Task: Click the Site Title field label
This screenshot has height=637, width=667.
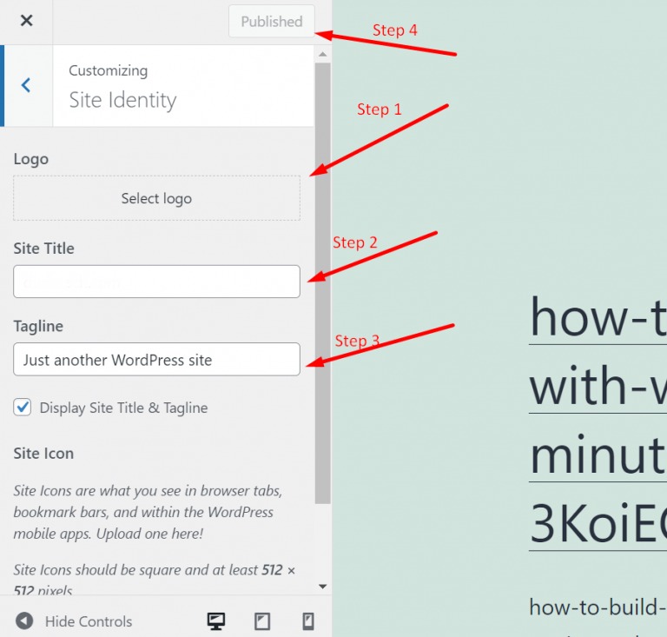Action: point(43,249)
